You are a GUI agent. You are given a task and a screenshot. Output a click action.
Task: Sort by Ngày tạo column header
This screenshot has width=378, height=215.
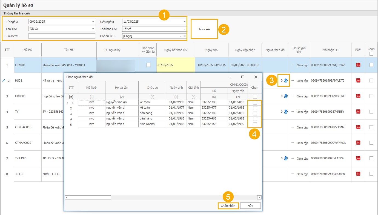(211, 50)
